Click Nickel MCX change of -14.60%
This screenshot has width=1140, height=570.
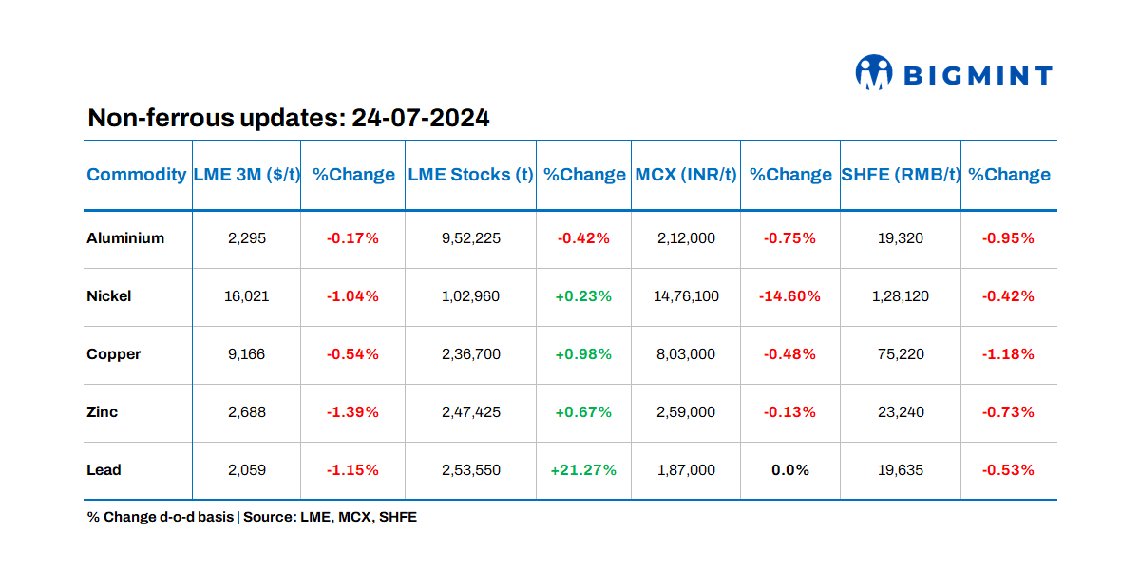click(x=789, y=296)
